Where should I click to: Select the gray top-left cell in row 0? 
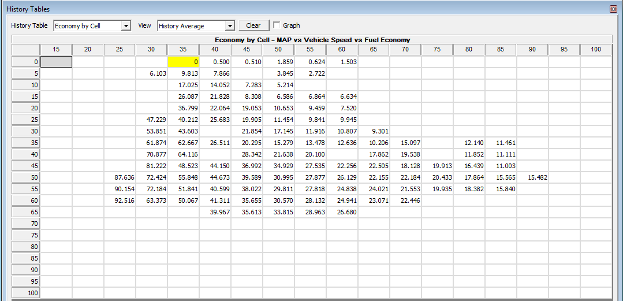56,62
